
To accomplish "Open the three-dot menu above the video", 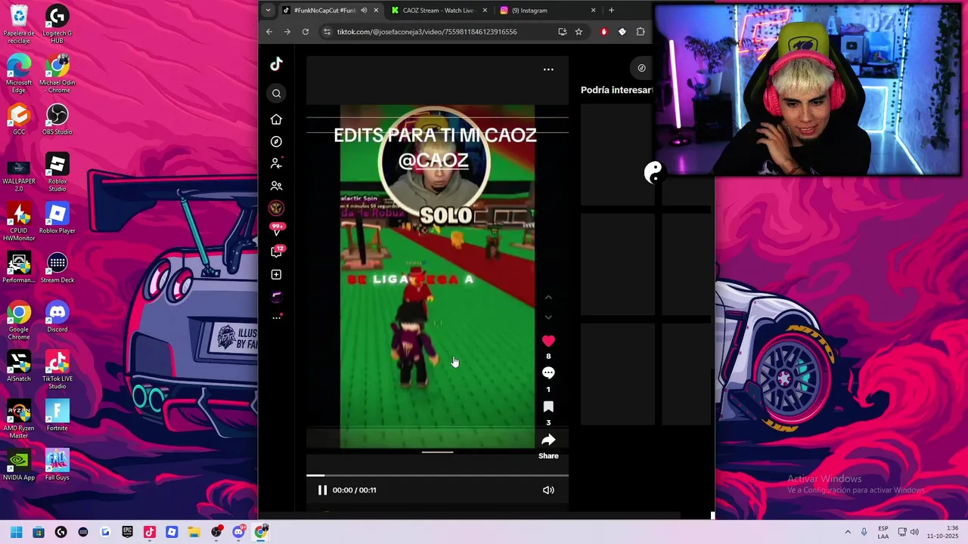I will pyautogui.click(x=548, y=70).
